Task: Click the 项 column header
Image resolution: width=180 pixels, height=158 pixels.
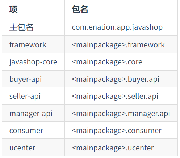Action: click(13, 9)
